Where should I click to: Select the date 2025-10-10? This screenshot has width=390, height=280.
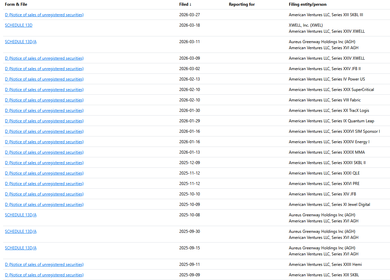point(189,194)
